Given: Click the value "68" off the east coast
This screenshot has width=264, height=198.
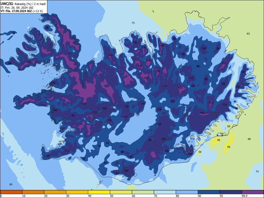Looking at the screenshot, I should pyautogui.click(x=249, y=139).
